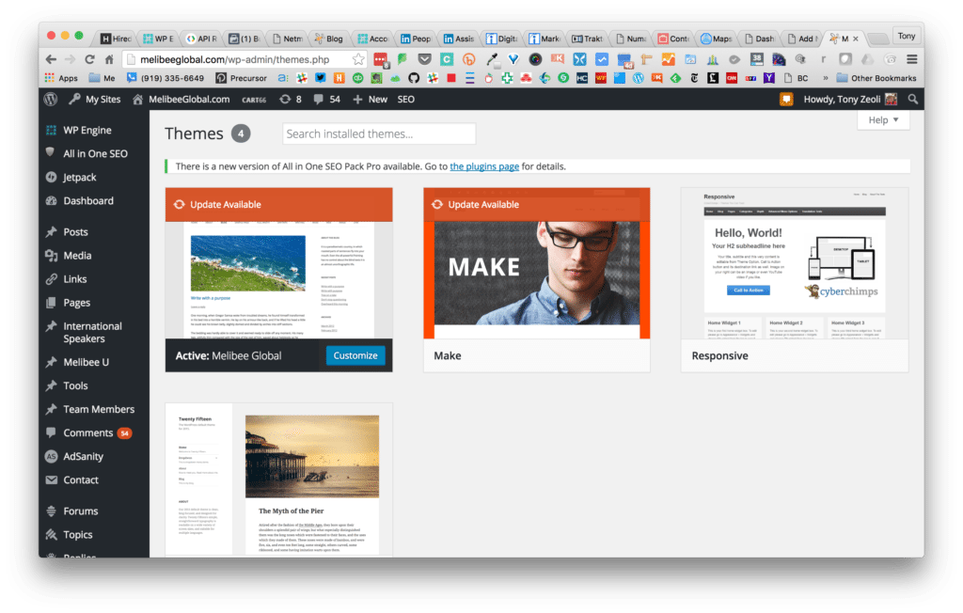Screen dimensions: 963x613
Task: Click the Tony Chrome profile button
Action: [x=906, y=37]
